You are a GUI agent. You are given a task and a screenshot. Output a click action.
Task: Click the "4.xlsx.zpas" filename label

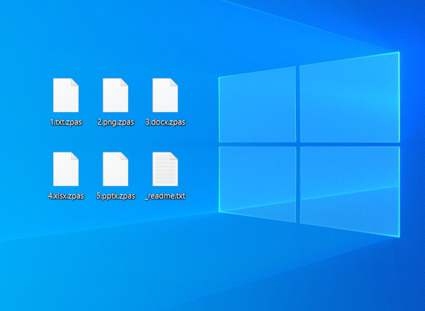[x=66, y=196]
